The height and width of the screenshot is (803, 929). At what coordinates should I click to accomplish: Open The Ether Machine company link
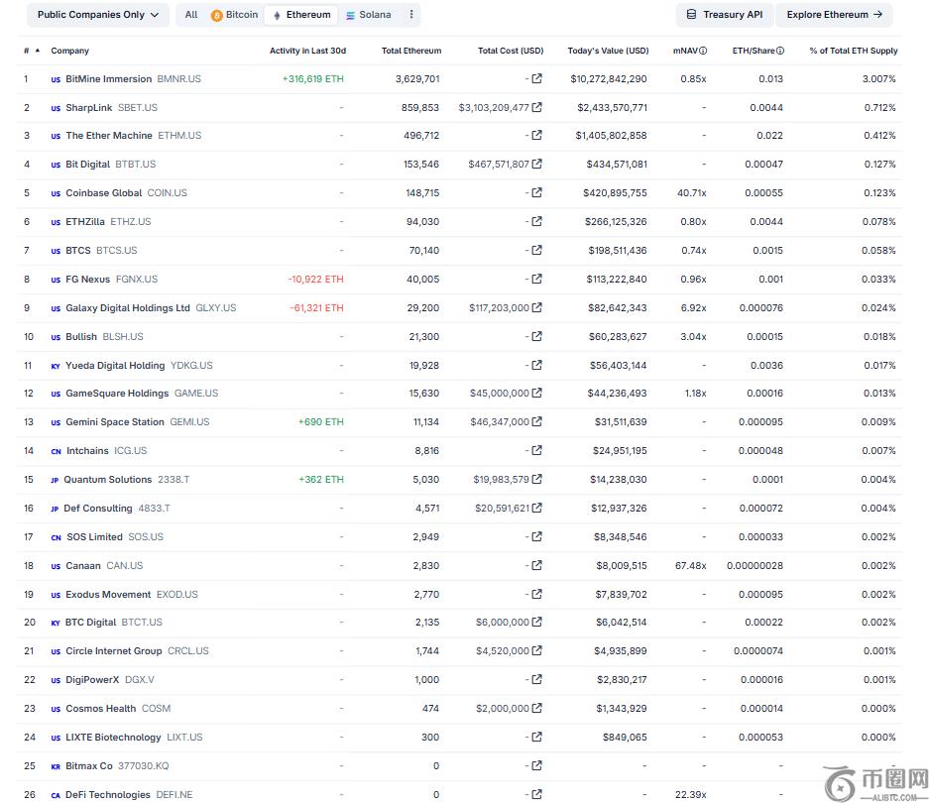pyautogui.click(x=109, y=136)
